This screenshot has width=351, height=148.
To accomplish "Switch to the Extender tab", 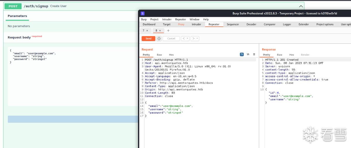I will [304, 24].
